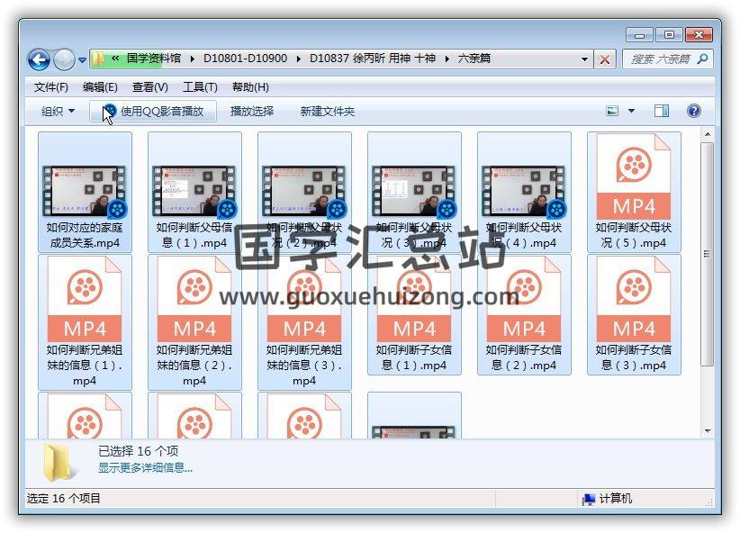Toggle the preview pane icon

point(661,111)
